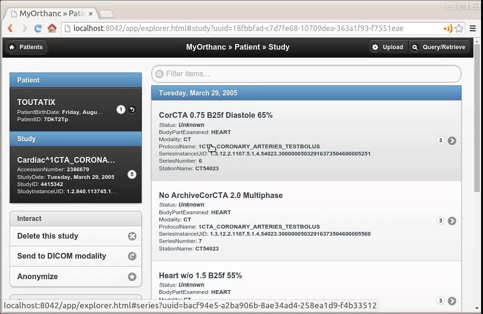Screen dimensions: 483x314
Task: Click AccessionNumber 2386679 text
Action: tap(53, 169)
